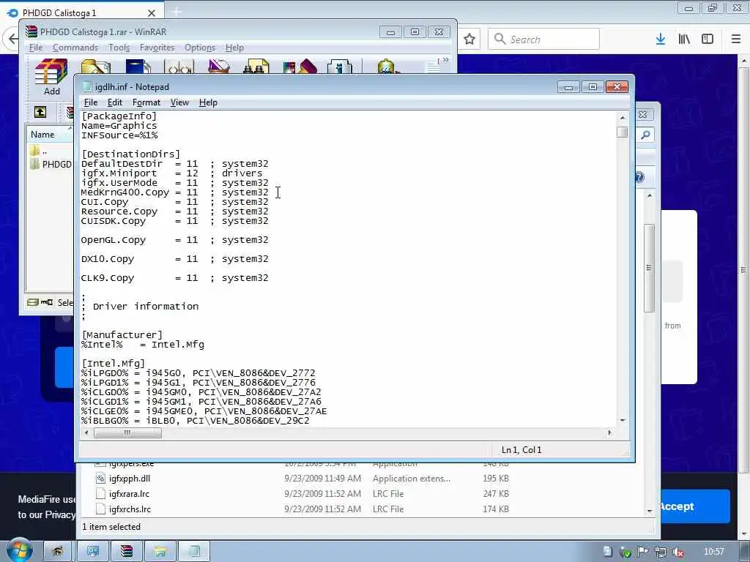Screen dimensions: 750x562
Task: Click Notepad vertical scrollbar up arrow
Action: tap(623, 118)
